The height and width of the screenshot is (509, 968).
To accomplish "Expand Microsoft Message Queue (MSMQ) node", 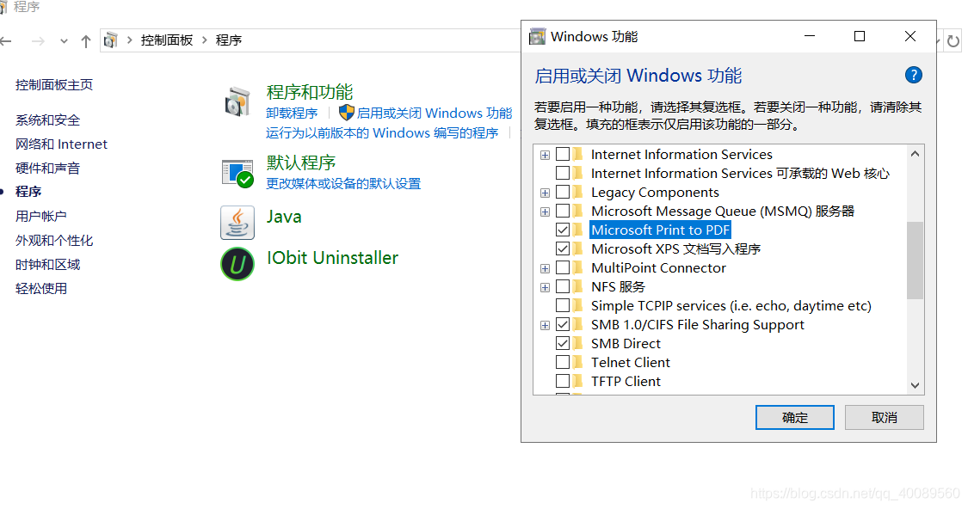I will 545,212.
